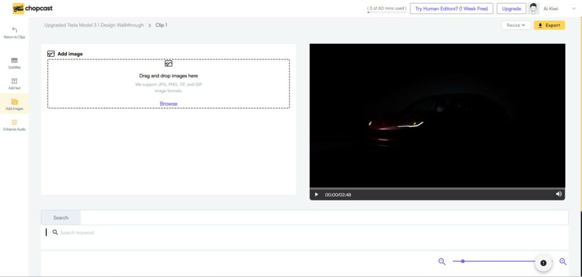Export the clip
Screen dimensions: 582x277
click(x=550, y=25)
